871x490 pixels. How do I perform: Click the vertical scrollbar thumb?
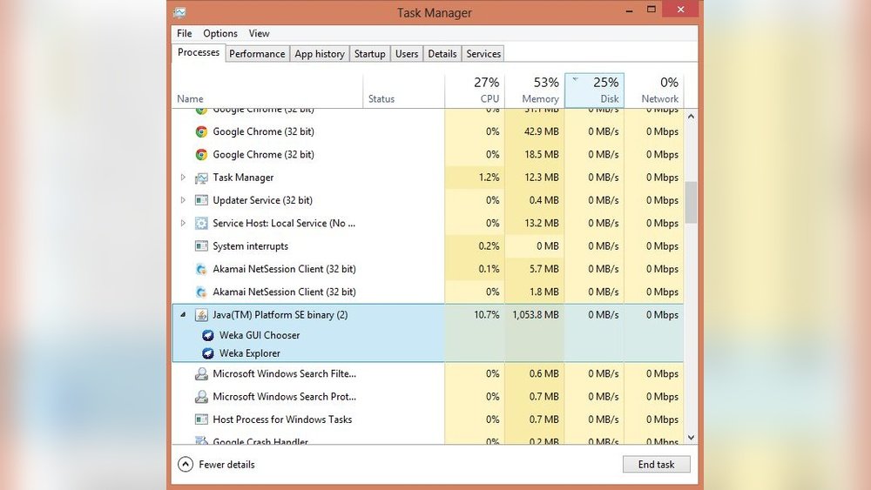pyautogui.click(x=692, y=202)
